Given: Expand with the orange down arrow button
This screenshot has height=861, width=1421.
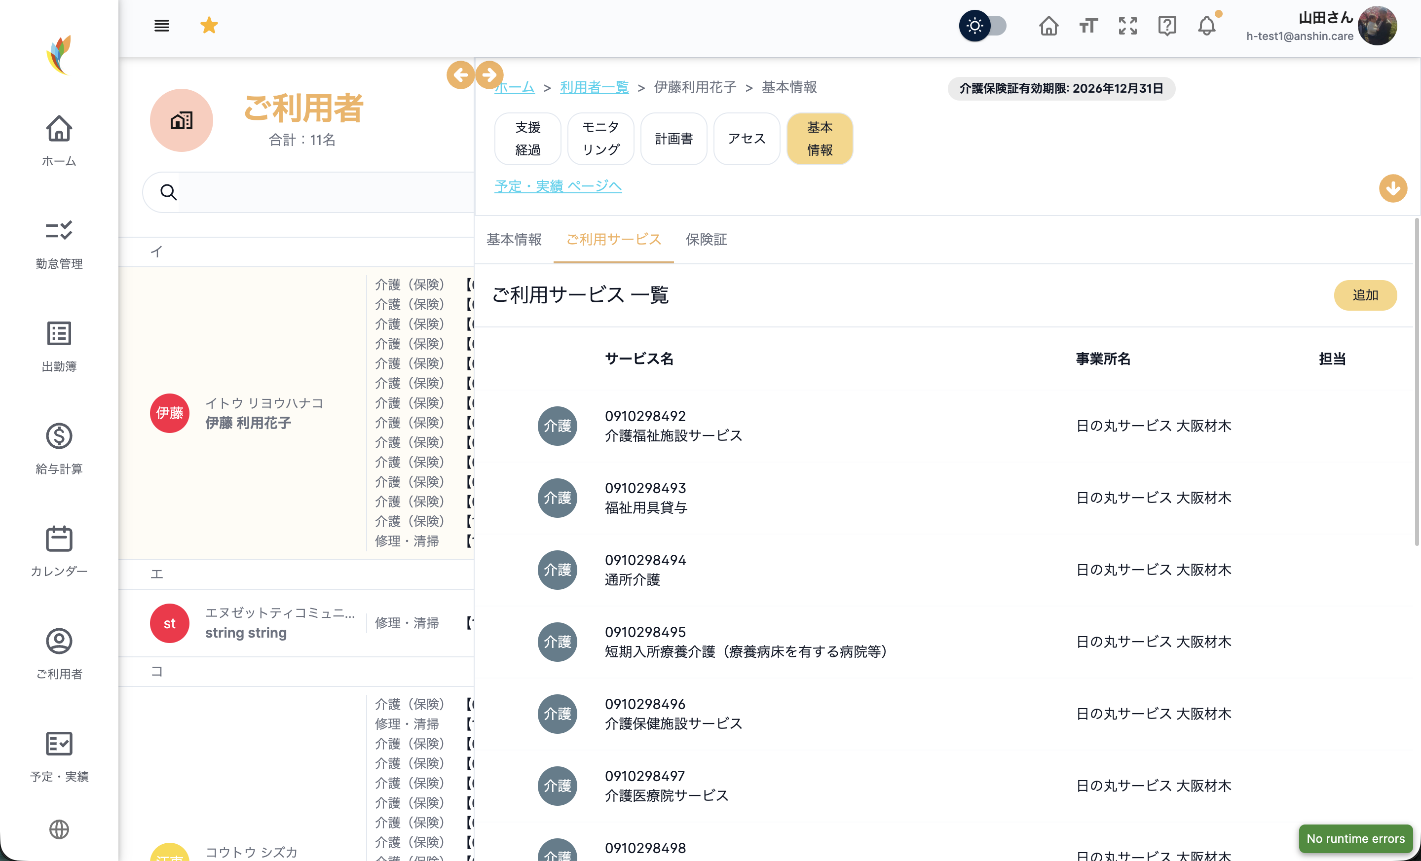Looking at the screenshot, I should (1393, 188).
